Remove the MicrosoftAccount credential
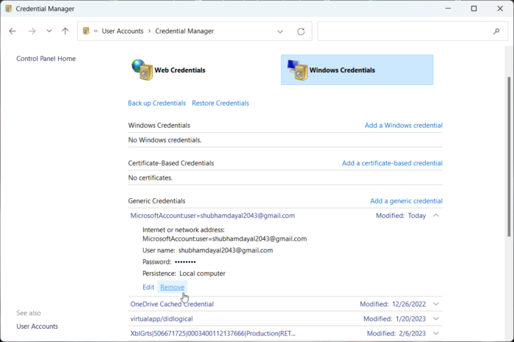 click(173, 287)
